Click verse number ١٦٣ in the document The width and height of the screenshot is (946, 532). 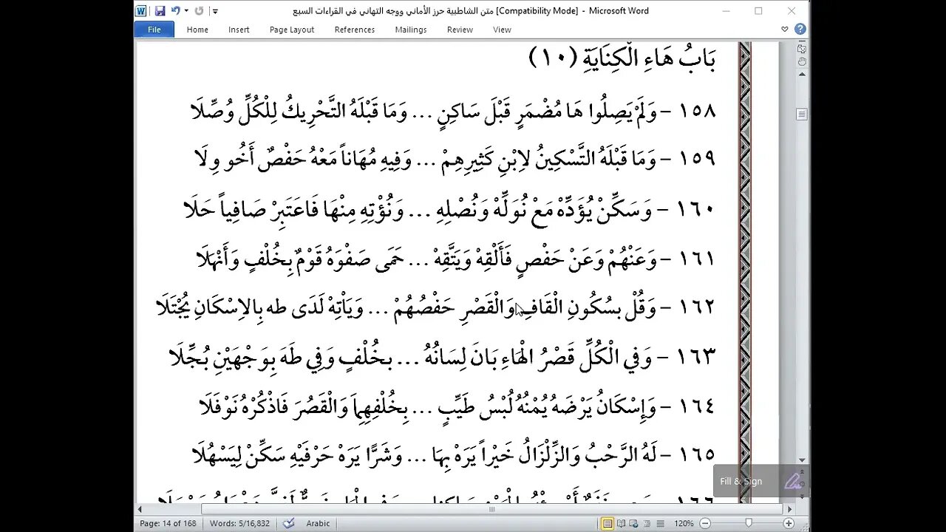pos(697,357)
